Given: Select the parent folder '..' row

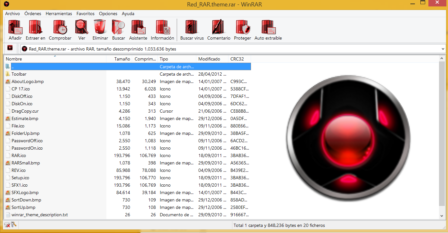Looking at the screenshot, I should click(x=128, y=67).
